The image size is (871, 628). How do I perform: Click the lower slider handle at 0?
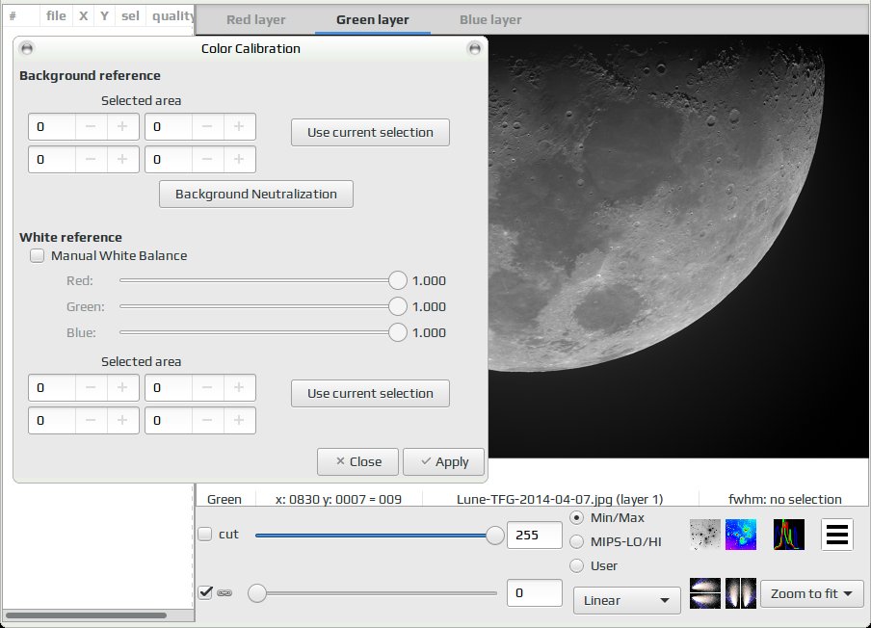click(257, 593)
